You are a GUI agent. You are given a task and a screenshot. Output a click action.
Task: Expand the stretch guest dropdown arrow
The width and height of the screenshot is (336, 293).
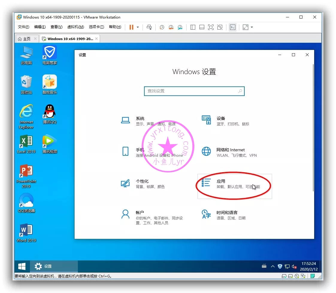click(x=252, y=27)
